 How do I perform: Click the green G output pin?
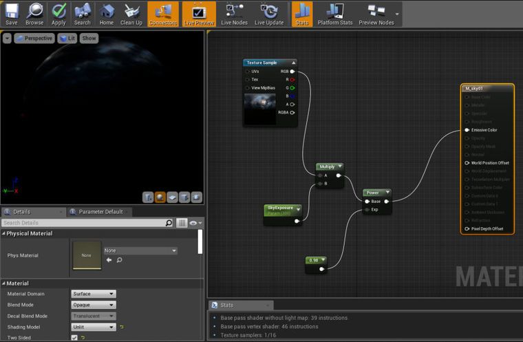[x=292, y=88]
